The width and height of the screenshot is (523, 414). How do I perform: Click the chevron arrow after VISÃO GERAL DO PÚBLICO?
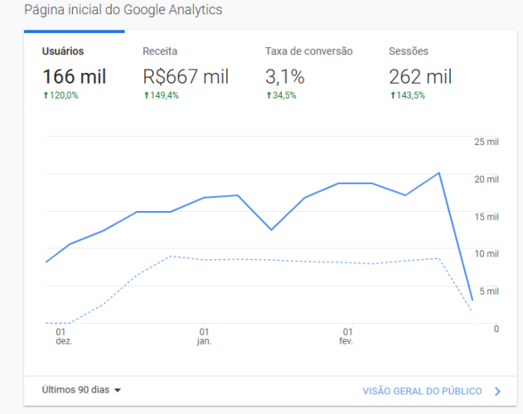(497, 392)
